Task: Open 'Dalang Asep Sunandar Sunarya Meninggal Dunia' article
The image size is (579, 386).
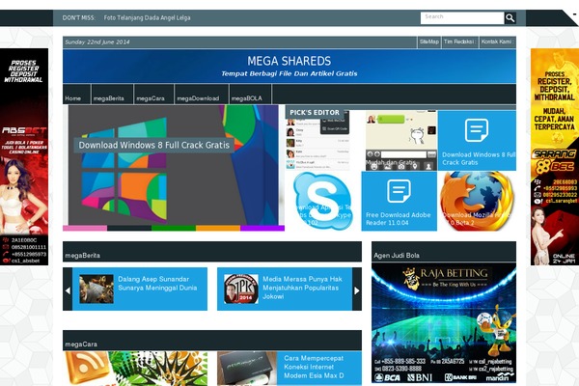Action: 157,284
